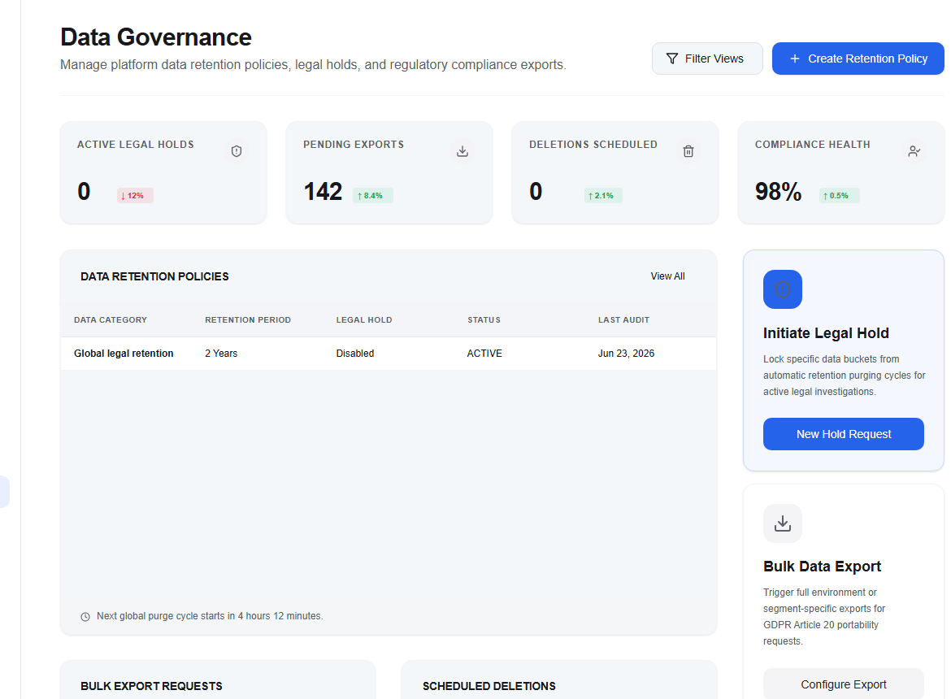951x699 pixels.
Task: Select the Global legal retention row
Action: [x=389, y=354]
